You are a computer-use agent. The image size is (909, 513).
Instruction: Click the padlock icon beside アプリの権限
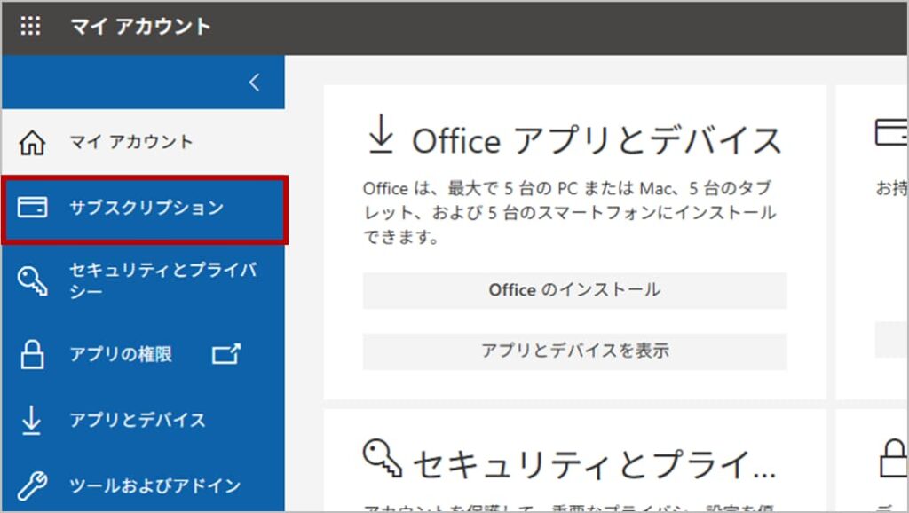pos(32,354)
